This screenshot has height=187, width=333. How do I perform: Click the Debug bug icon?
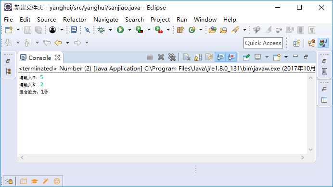pyautogui.click(x=102, y=30)
